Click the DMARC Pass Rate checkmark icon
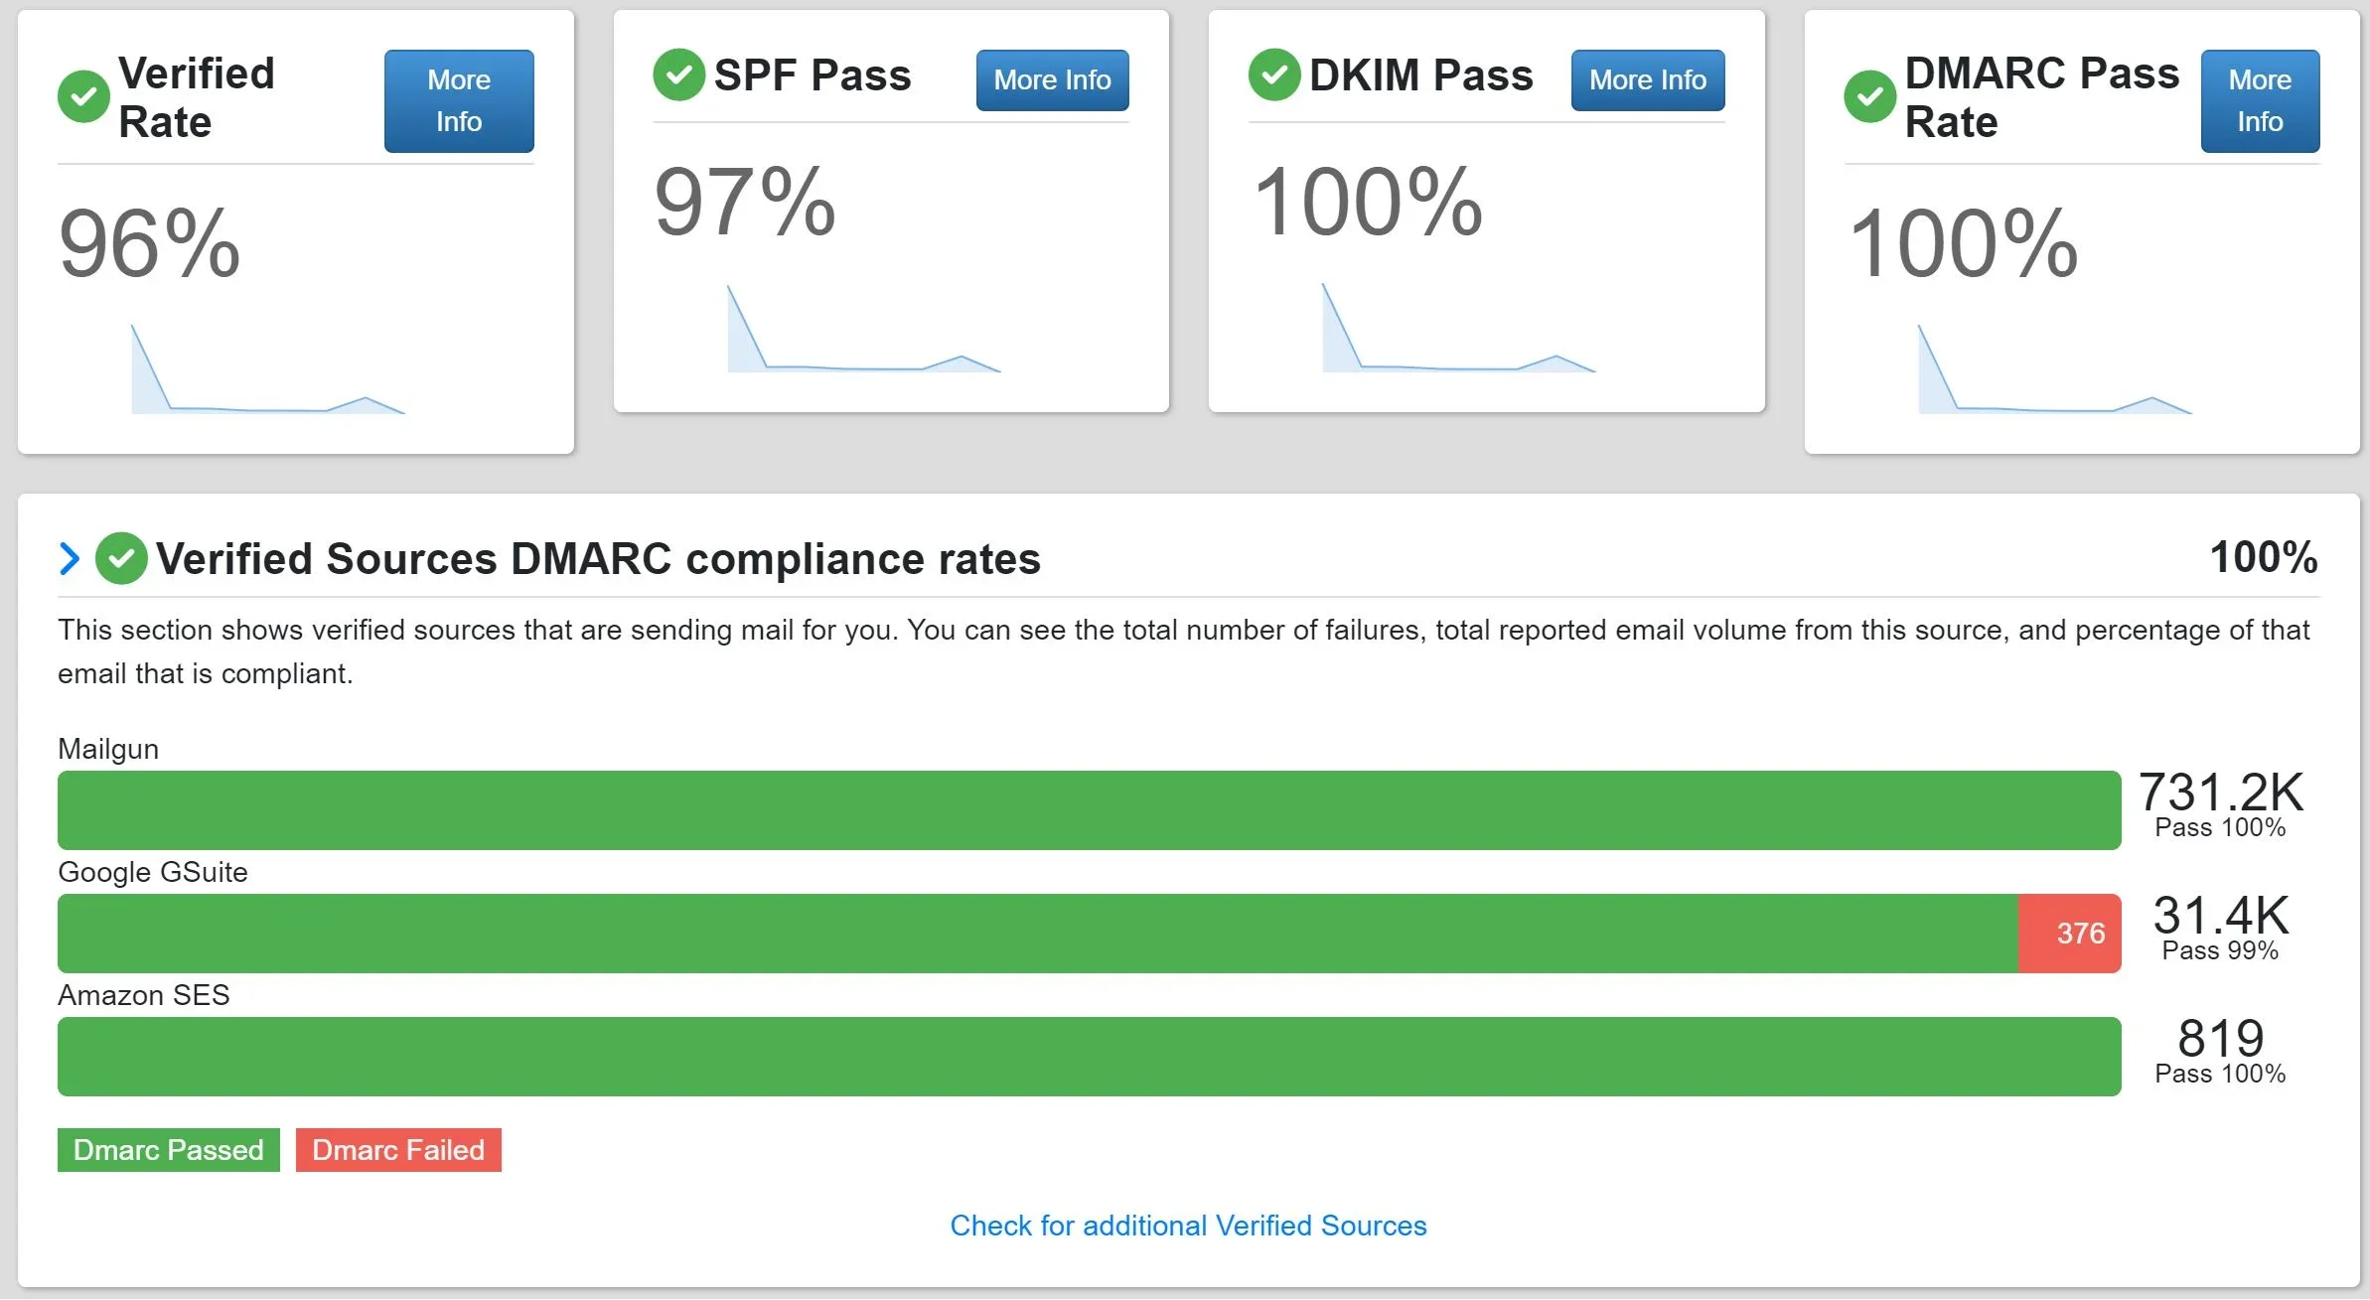The height and width of the screenshot is (1300, 2370). tap(1869, 97)
